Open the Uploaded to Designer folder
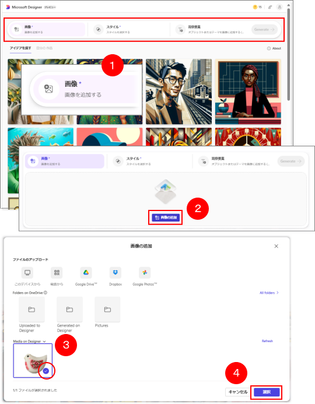The width and height of the screenshot is (315, 404). click(x=32, y=310)
